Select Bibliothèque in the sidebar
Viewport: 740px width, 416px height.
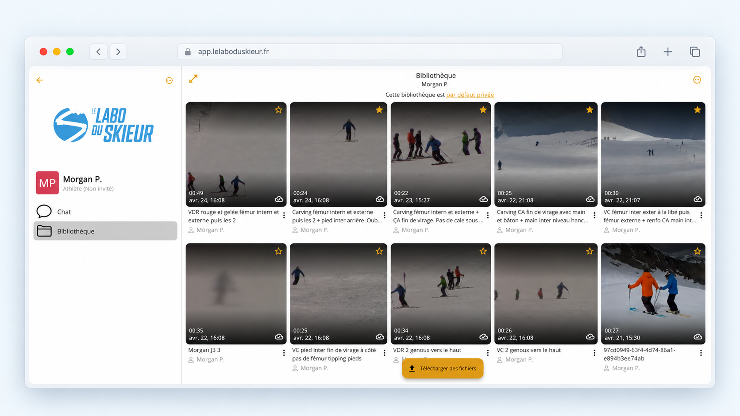pos(105,231)
